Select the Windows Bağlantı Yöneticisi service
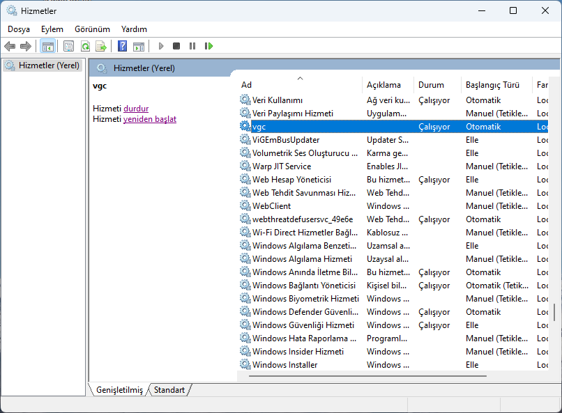 click(393, 286)
